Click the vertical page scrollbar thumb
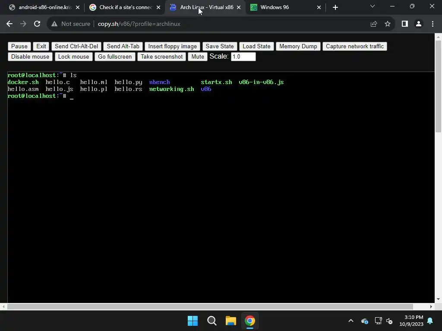 [x=439, y=86]
